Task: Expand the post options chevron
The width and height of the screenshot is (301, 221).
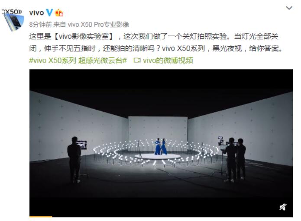Action: point(289,8)
